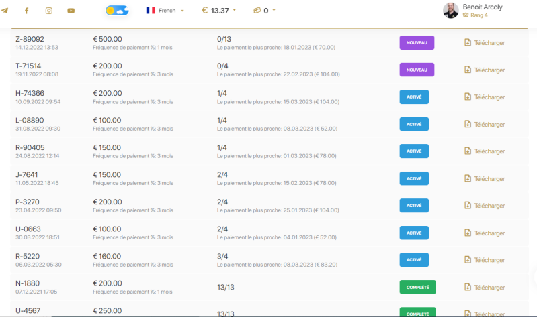Select contract ID Z-89092
Screen dimensions: 537x317
click(30, 39)
